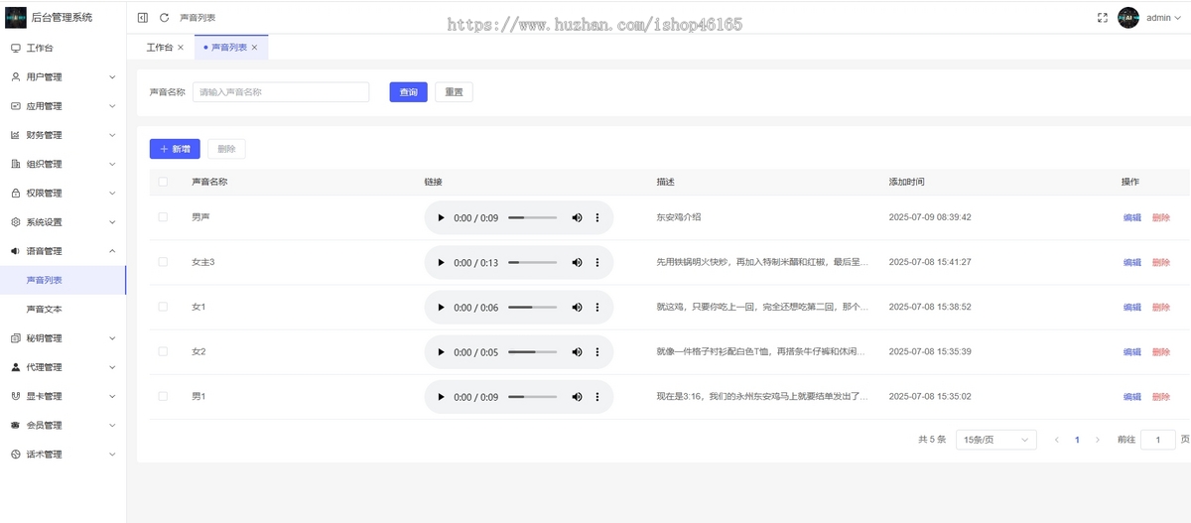This screenshot has width=1191, height=523.
Task: Expand the 财务管理 menu
Action: click(x=112, y=135)
